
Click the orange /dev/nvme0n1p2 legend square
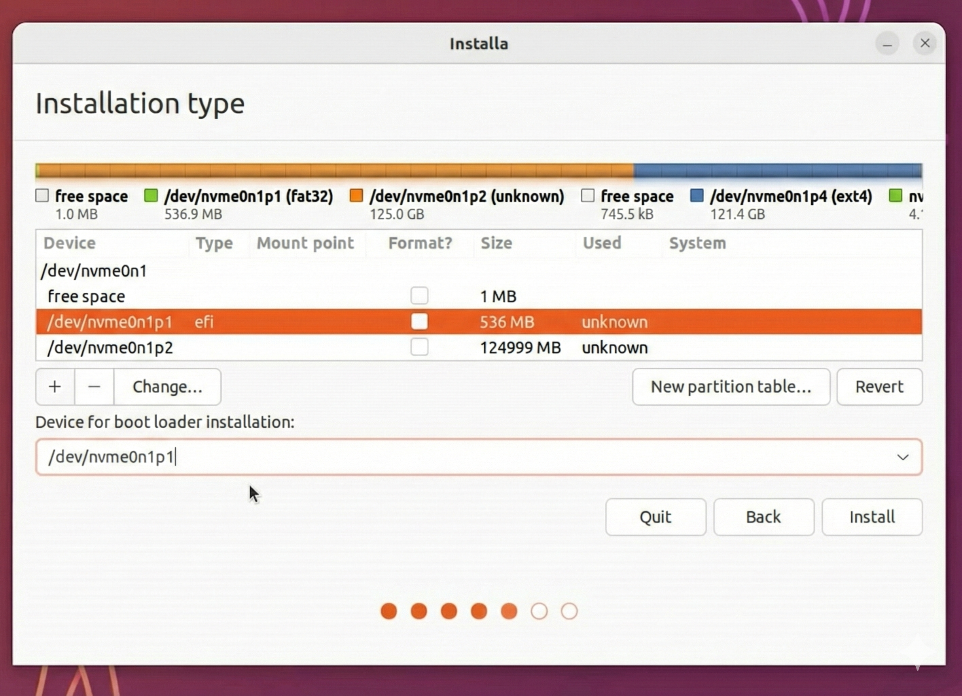coord(356,195)
